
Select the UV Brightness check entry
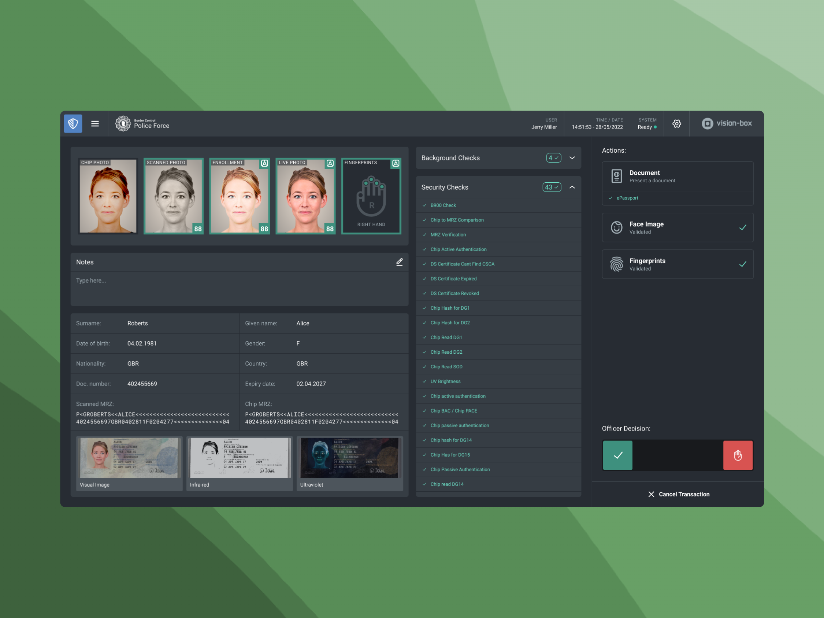(445, 381)
